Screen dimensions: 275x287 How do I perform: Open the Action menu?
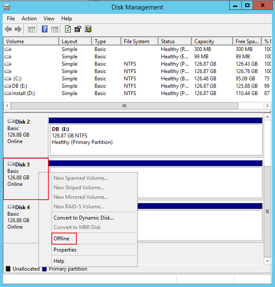point(29,19)
